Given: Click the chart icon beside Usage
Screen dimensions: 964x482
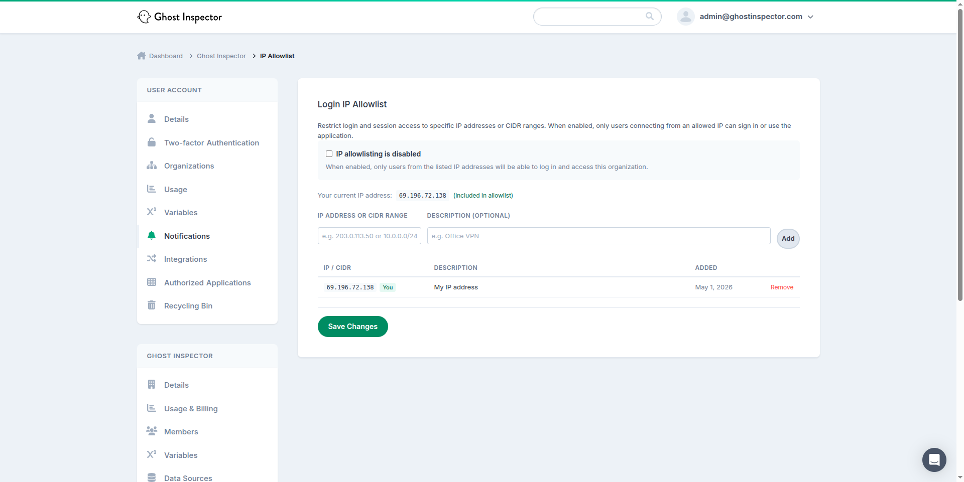Looking at the screenshot, I should click(152, 189).
